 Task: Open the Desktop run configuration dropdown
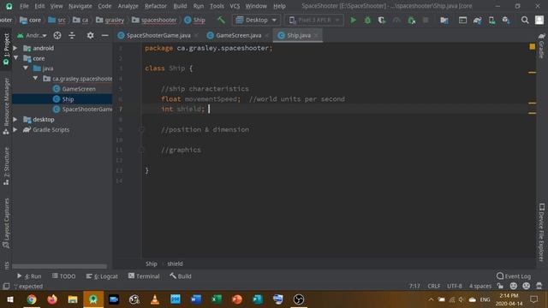(256, 21)
